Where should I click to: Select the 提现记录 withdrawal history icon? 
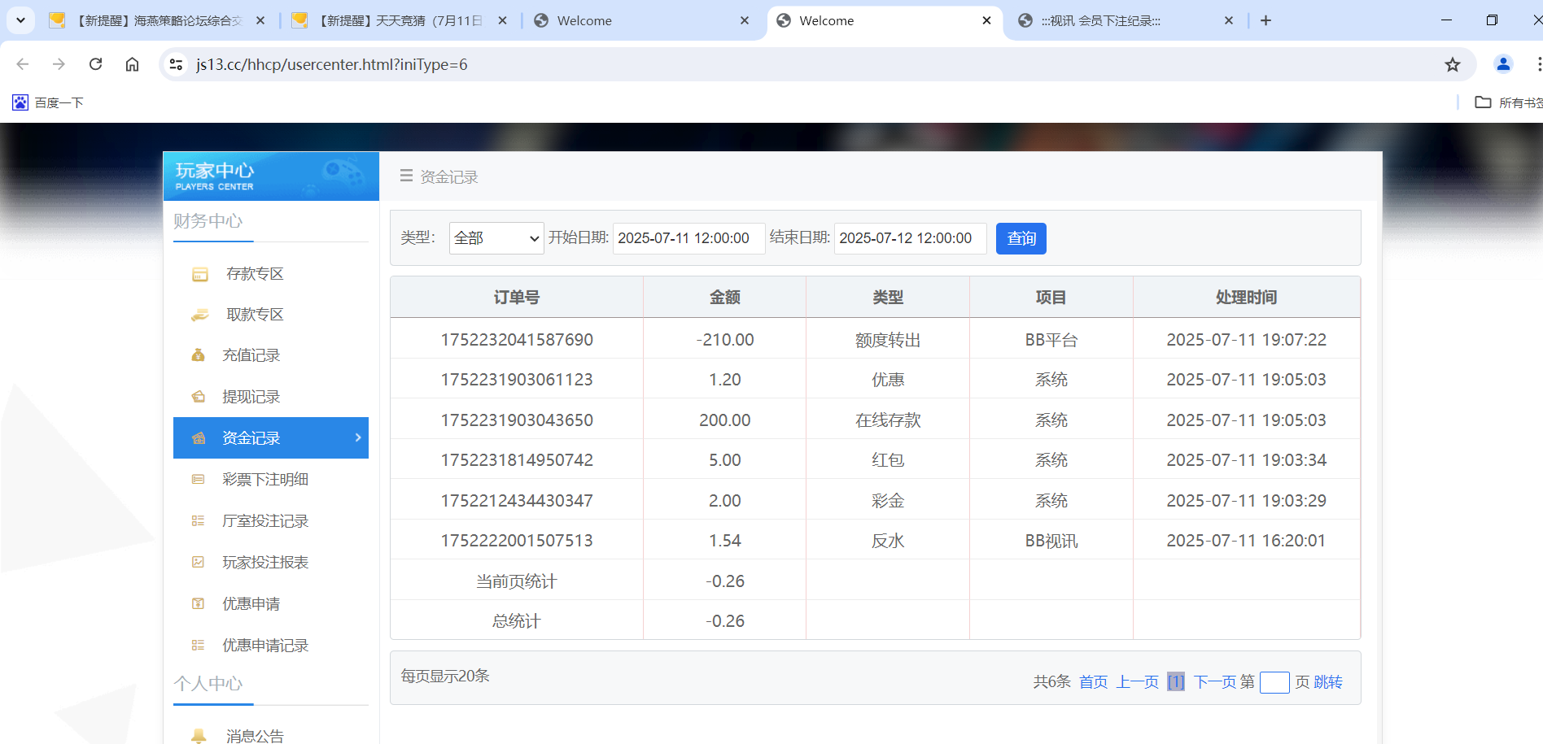pyautogui.click(x=199, y=396)
